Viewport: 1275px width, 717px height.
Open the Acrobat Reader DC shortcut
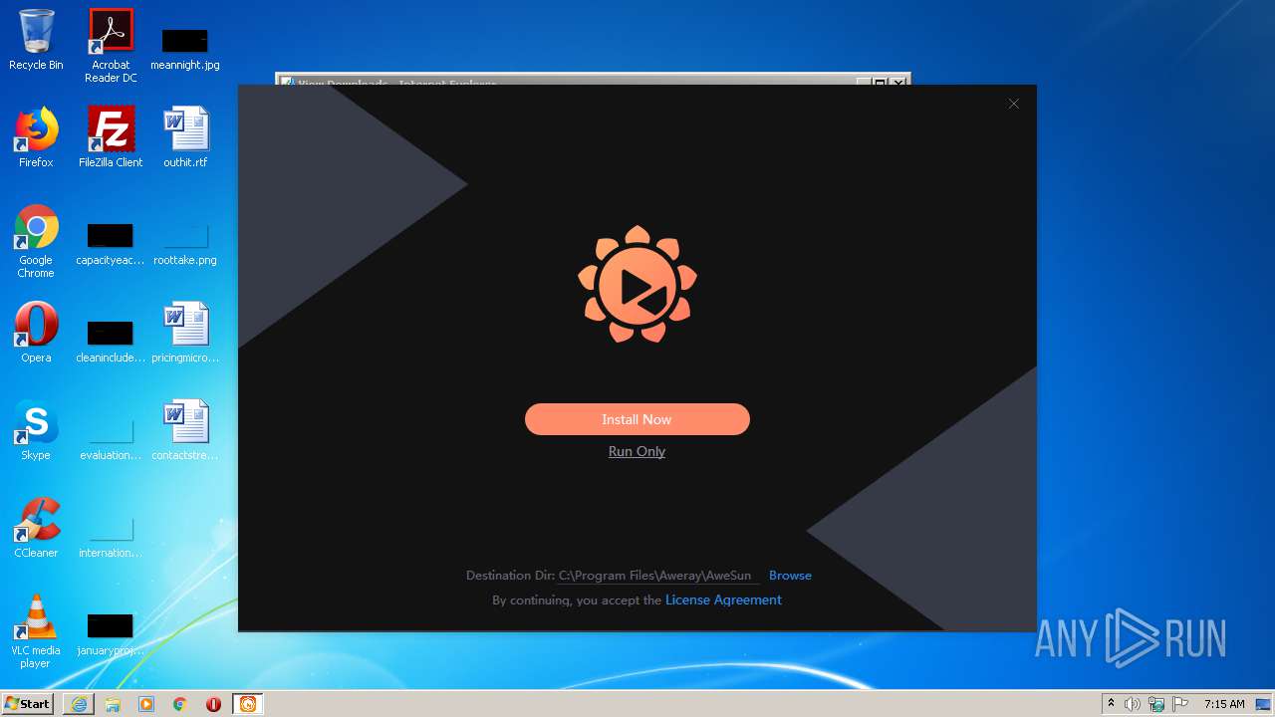pos(111,46)
